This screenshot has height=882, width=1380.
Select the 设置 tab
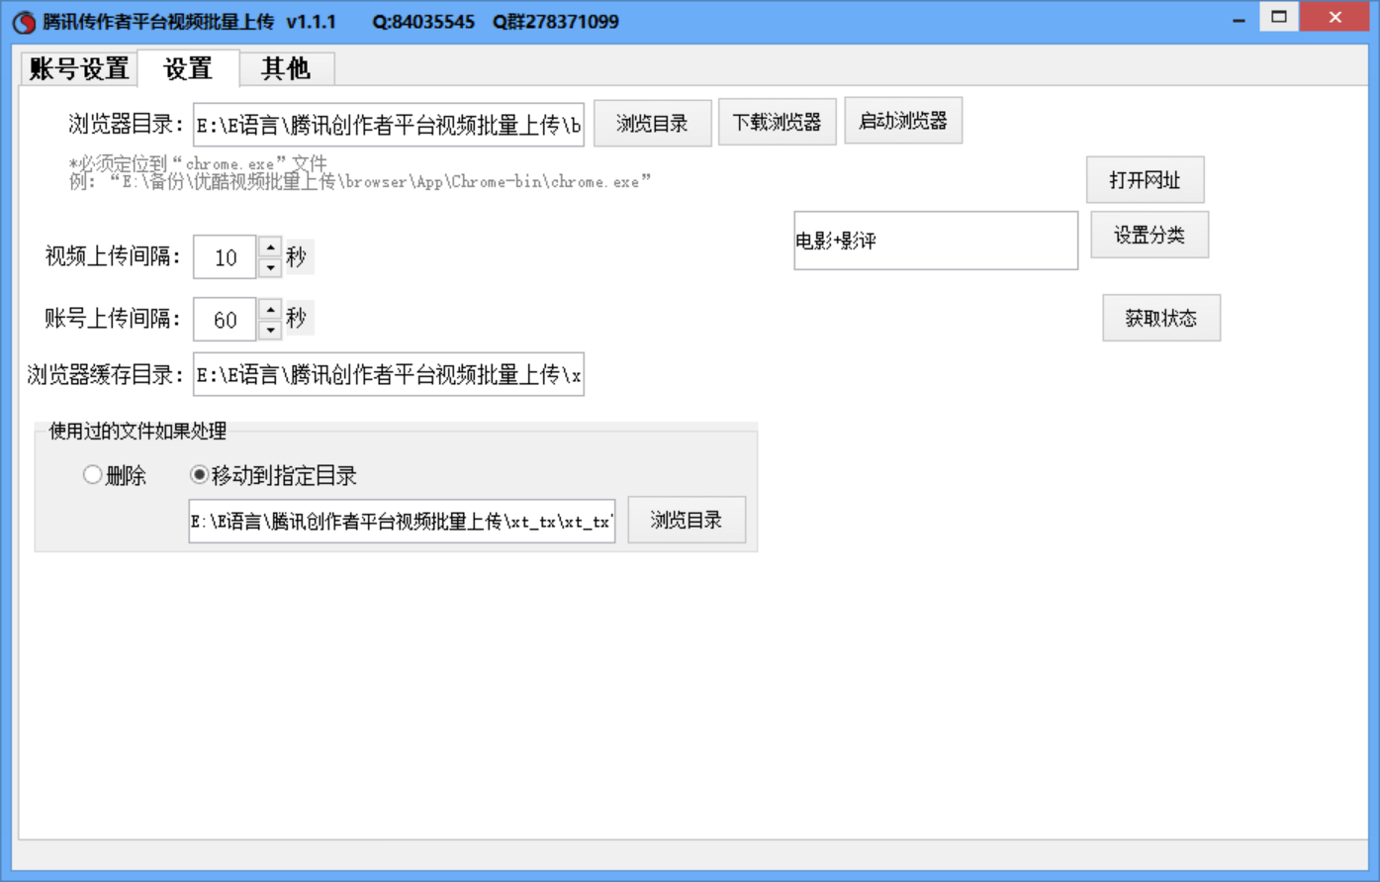(x=188, y=67)
